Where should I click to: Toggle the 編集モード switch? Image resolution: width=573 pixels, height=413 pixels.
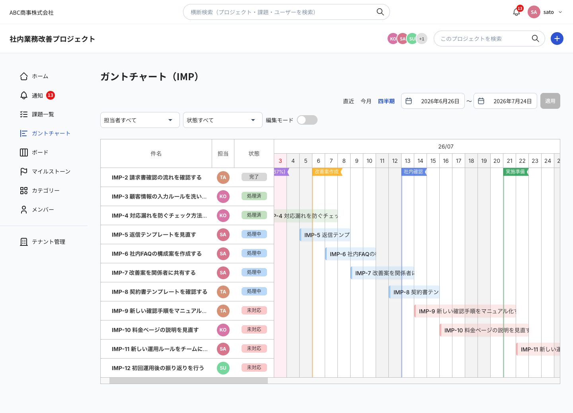click(307, 120)
